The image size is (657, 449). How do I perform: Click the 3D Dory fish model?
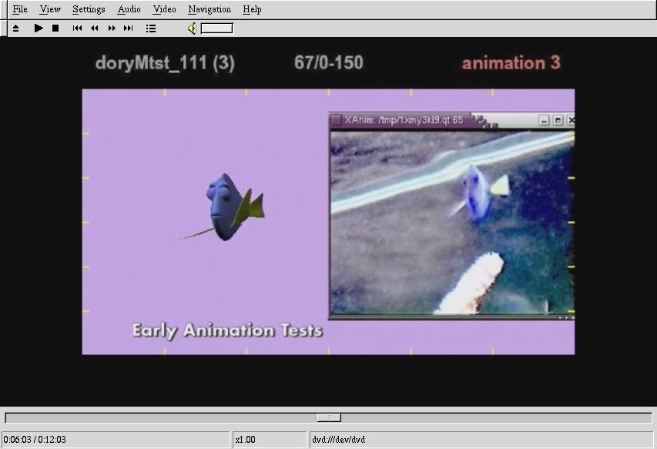tap(223, 207)
